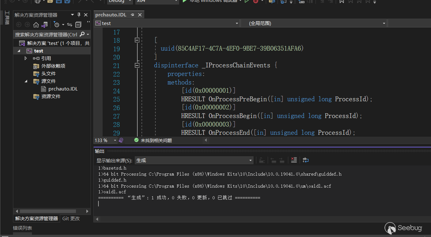Pin the Solution Explorer panel

click(x=79, y=15)
